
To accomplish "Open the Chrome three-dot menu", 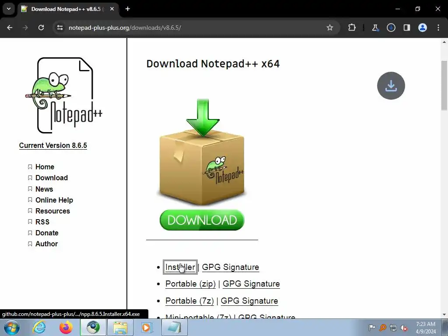I will 438,28.
